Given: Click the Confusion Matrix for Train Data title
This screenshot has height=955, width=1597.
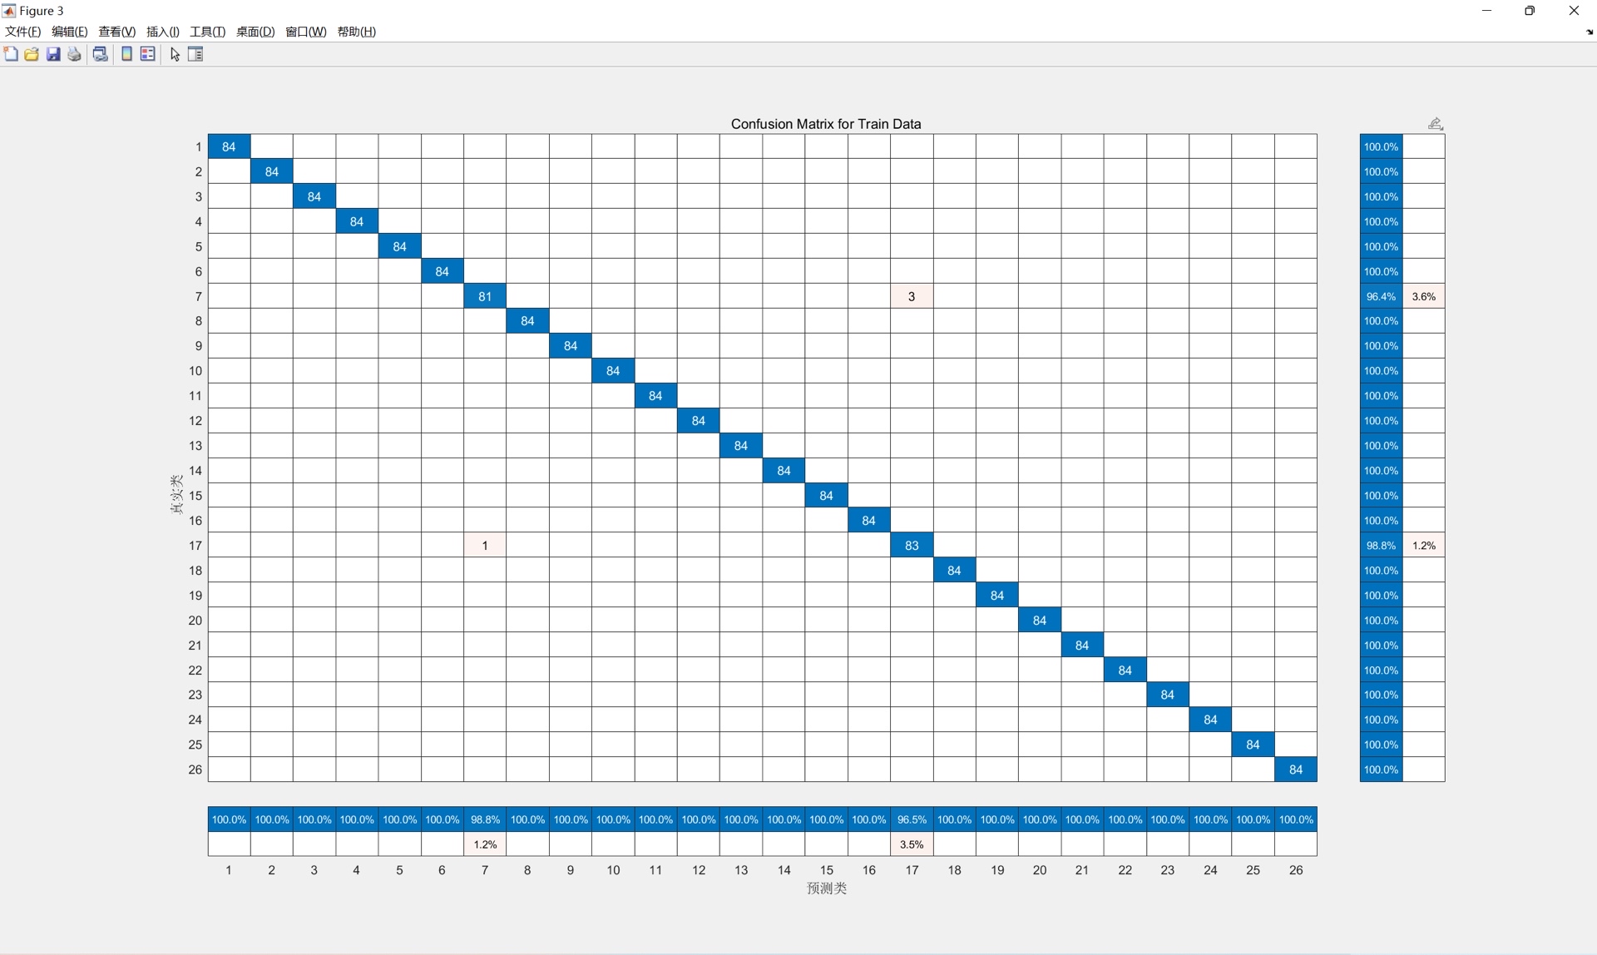Looking at the screenshot, I should coord(826,124).
